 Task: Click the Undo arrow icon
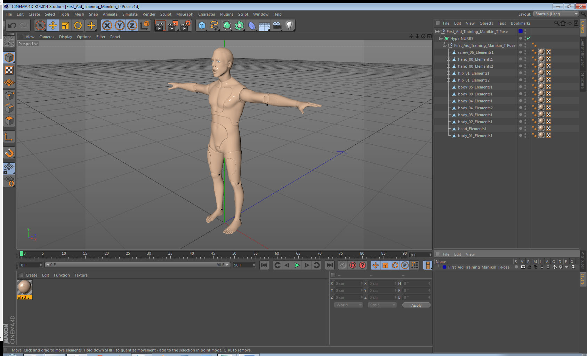pyautogui.click(x=12, y=25)
